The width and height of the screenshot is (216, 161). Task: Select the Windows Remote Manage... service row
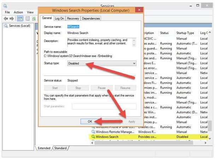[x=115, y=132]
